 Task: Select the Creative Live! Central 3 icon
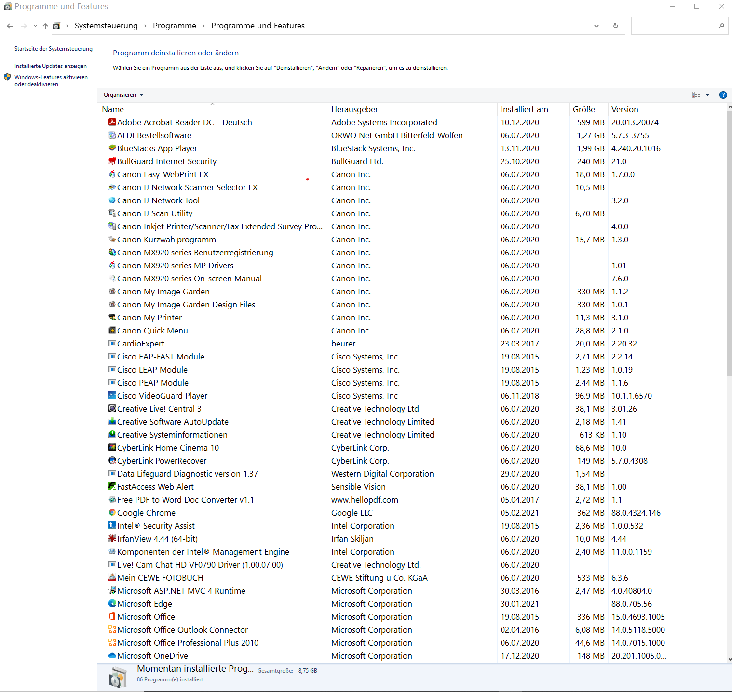[x=112, y=408]
